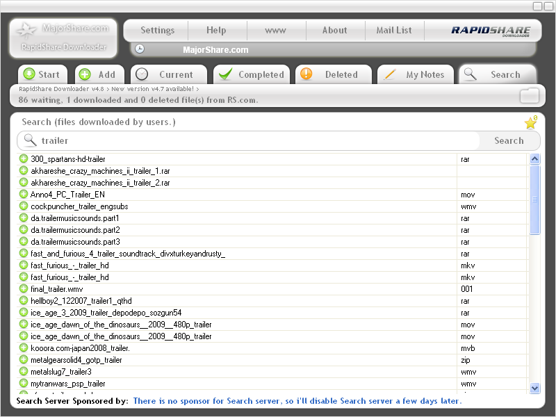This screenshot has width=556, height=417.
Task: Click the scrollbar down arrow
Action: click(534, 388)
